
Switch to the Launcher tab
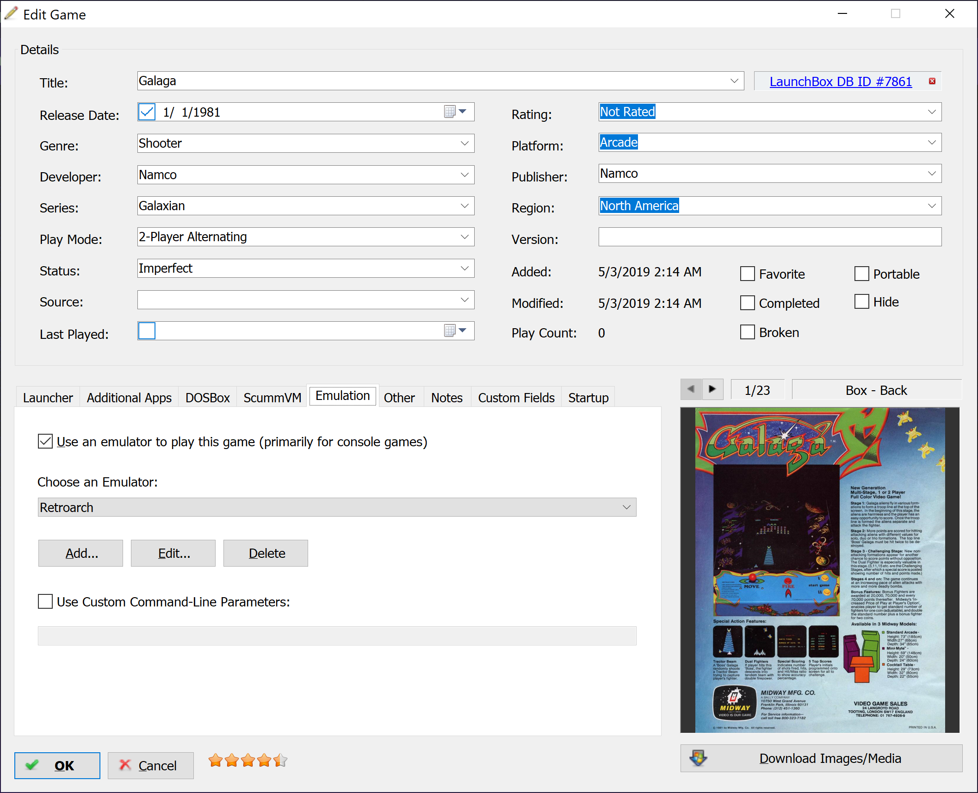48,398
